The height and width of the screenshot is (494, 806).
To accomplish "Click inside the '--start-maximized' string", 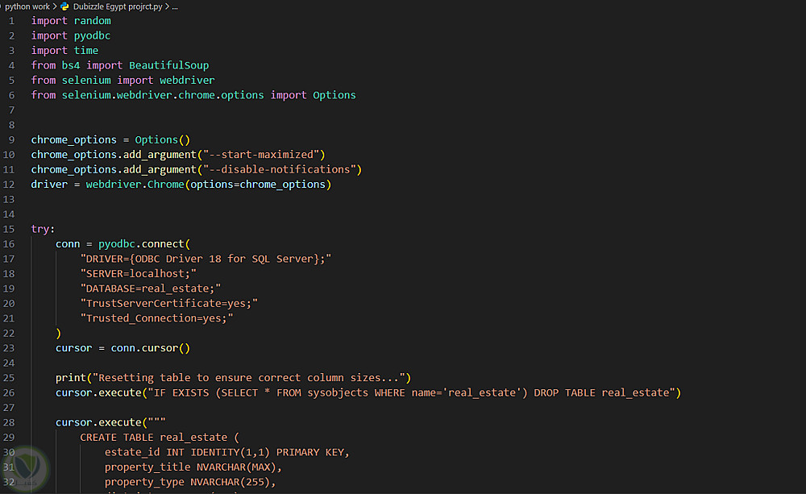I will (x=264, y=154).
